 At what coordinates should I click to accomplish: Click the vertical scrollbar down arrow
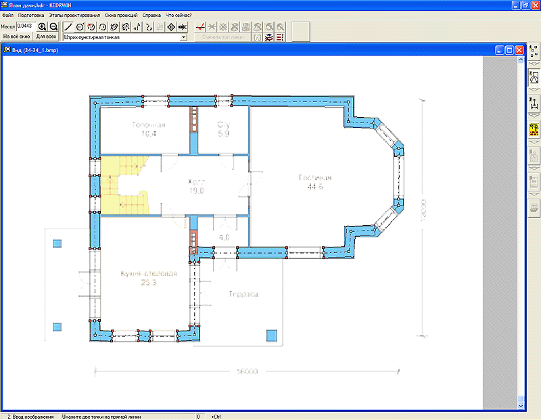click(x=521, y=406)
